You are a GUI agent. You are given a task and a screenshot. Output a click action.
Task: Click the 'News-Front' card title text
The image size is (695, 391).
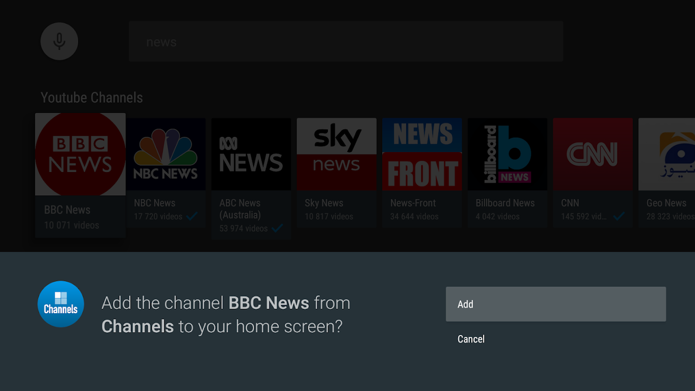pos(413,203)
